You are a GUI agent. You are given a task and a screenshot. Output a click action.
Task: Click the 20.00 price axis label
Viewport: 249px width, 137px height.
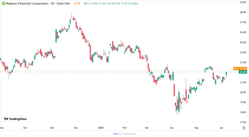pyautogui.click(x=243, y=92)
